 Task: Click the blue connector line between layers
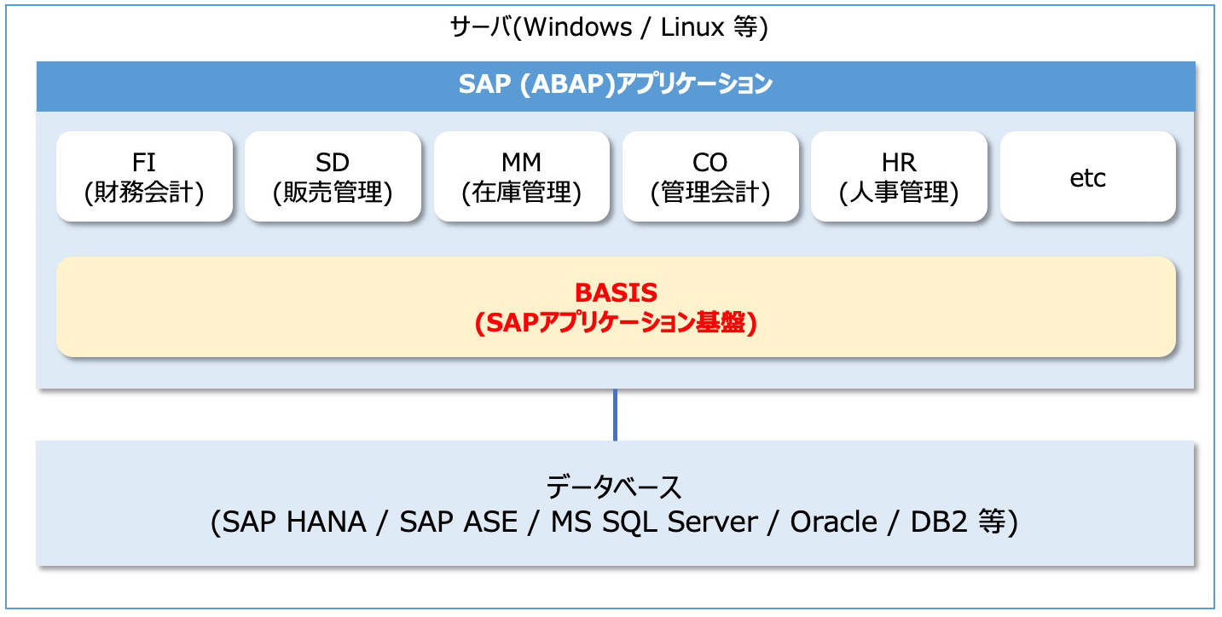point(616,415)
